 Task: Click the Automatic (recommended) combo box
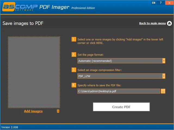(x=121, y=61)
